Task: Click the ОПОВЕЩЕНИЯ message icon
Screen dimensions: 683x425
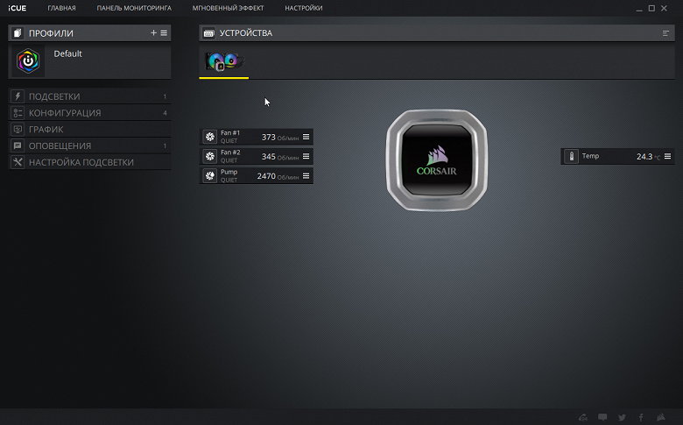Action: 18,145
